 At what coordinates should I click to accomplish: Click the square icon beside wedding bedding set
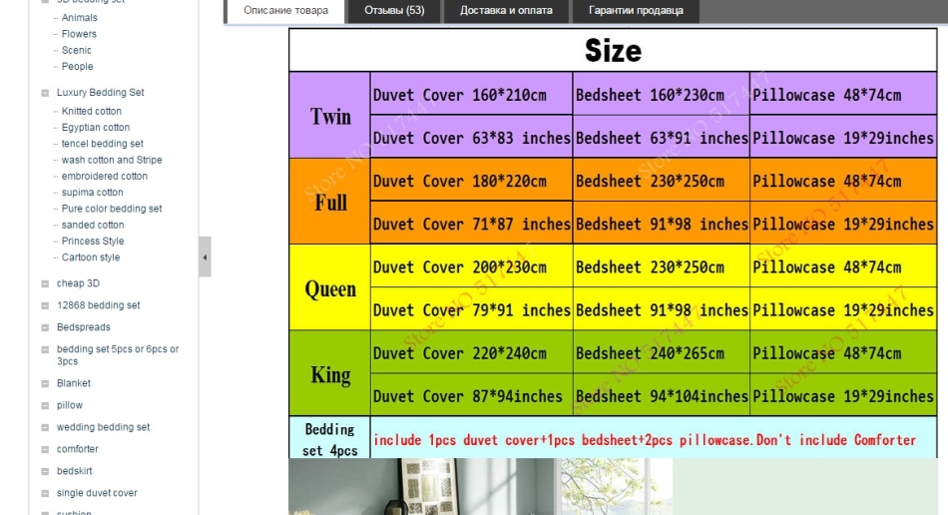pyautogui.click(x=45, y=428)
